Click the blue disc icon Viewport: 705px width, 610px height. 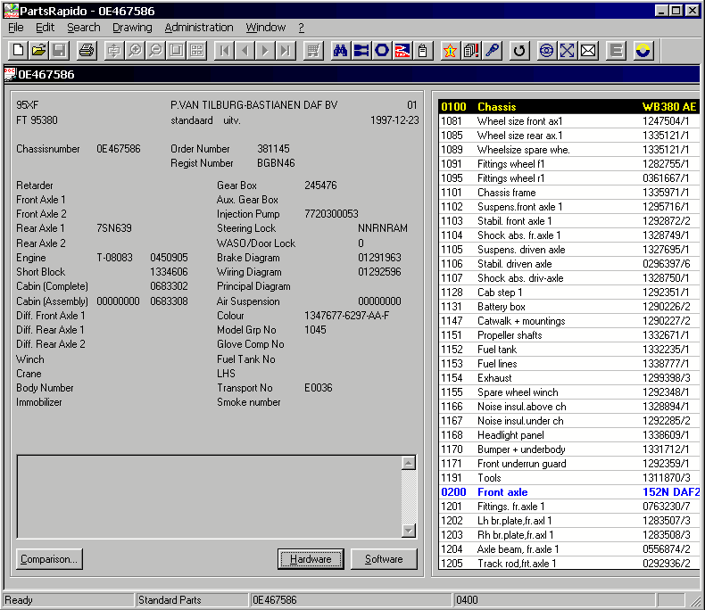tap(546, 50)
